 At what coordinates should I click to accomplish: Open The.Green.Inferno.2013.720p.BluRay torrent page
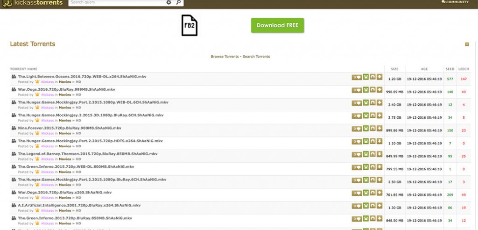pos(75,218)
